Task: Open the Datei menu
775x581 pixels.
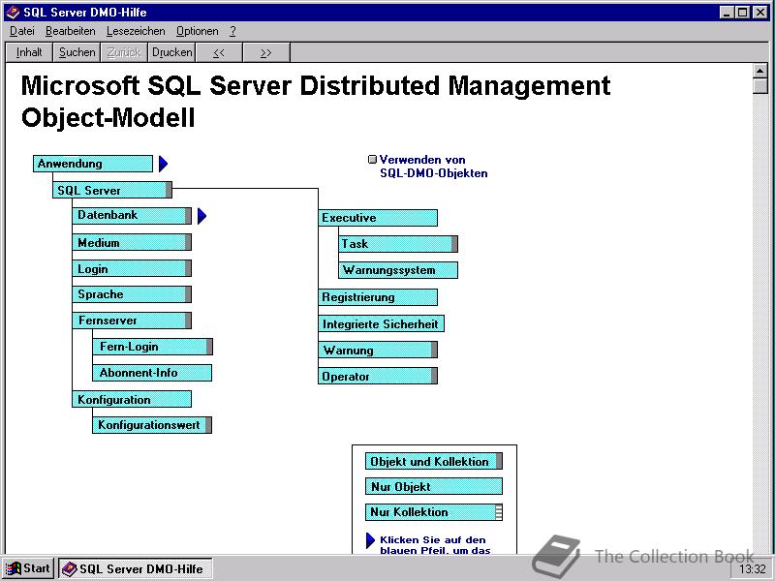Action: coord(21,31)
